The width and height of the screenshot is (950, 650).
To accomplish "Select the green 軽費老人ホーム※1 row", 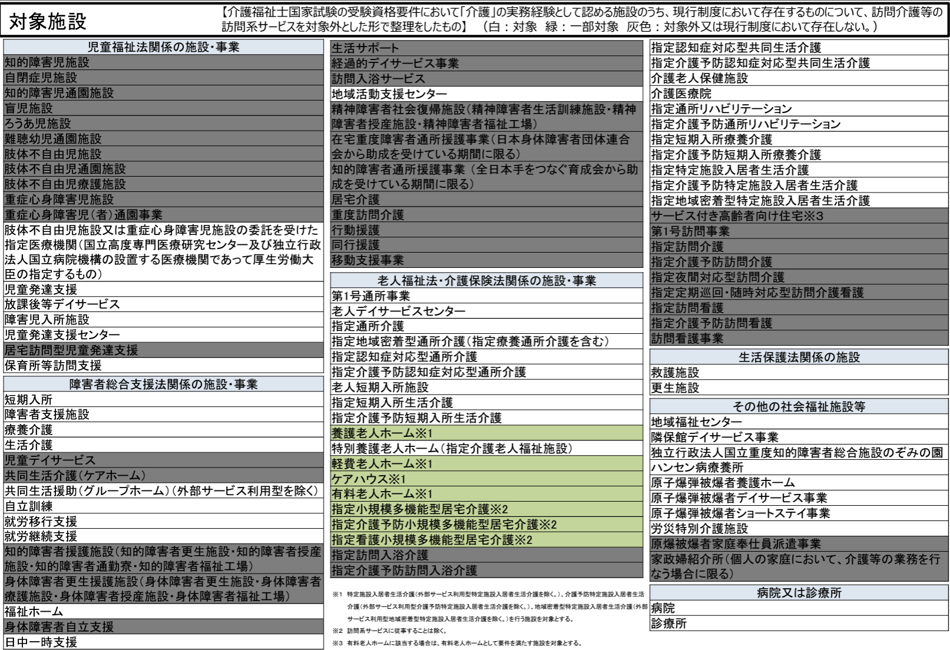I will click(x=486, y=464).
